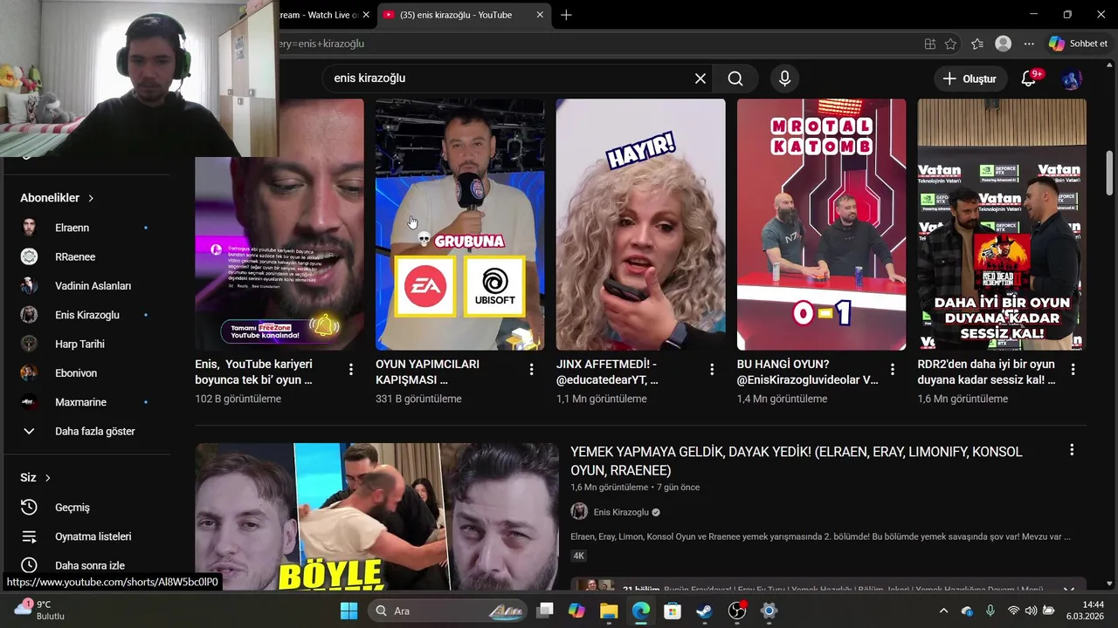Open the Edge favorites list
The width and height of the screenshot is (1118, 628).
point(977,44)
